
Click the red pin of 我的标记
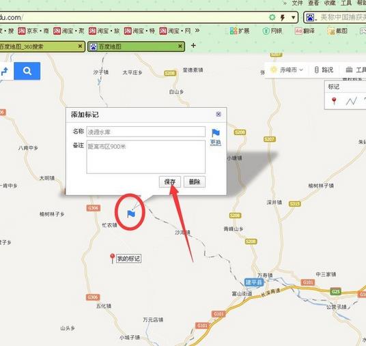pyautogui.click(x=112, y=259)
